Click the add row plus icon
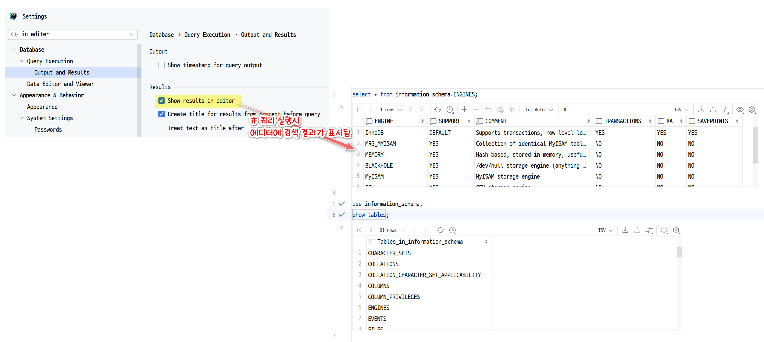The image size is (764, 342). coord(464,110)
